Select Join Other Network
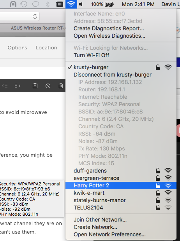 [x=121, y=220]
